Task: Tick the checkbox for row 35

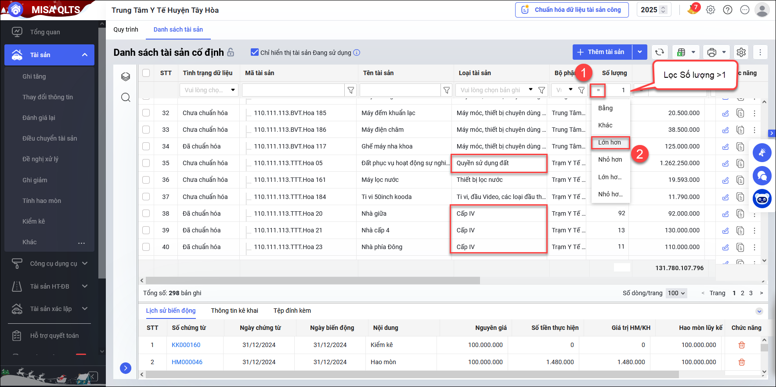Action: click(146, 163)
